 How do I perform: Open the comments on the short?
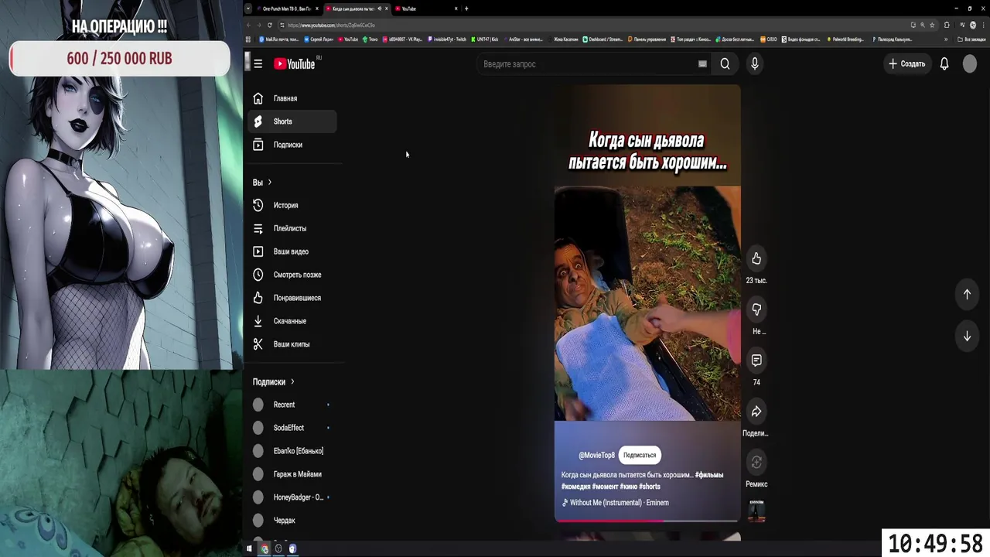(x=756, y=361)
